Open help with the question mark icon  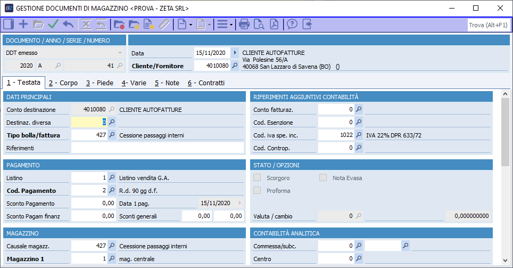(292, 24)
